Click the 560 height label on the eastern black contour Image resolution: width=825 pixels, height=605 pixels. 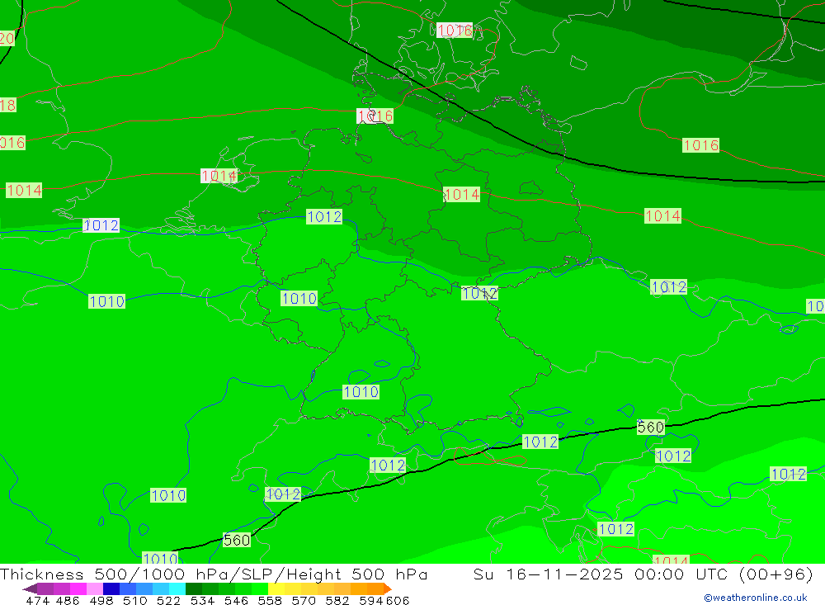650,428
